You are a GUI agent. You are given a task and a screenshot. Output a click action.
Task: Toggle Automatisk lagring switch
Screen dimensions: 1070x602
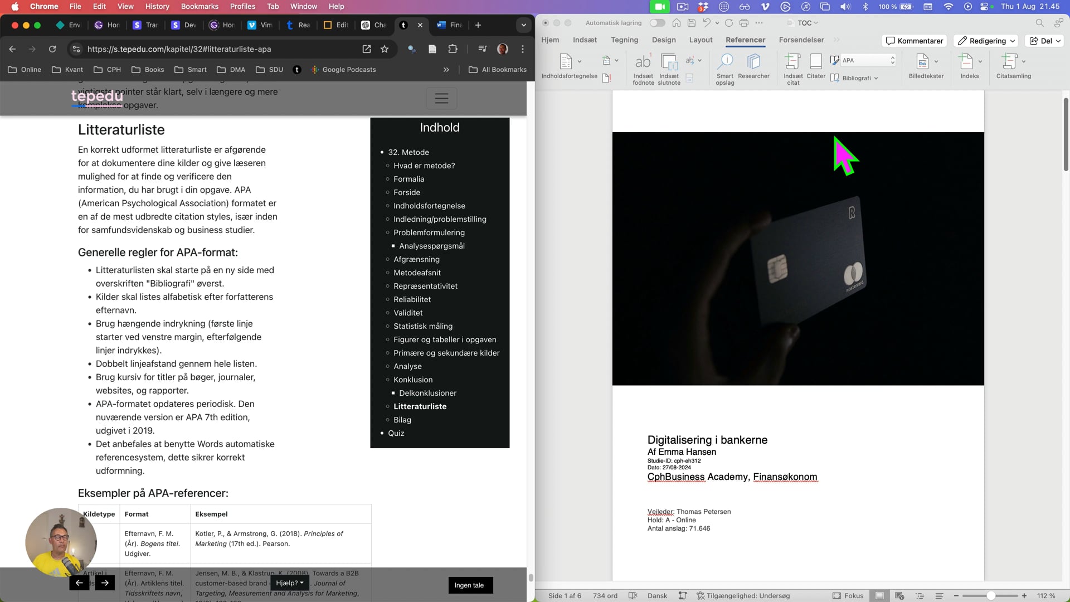(x=658, y=23)
